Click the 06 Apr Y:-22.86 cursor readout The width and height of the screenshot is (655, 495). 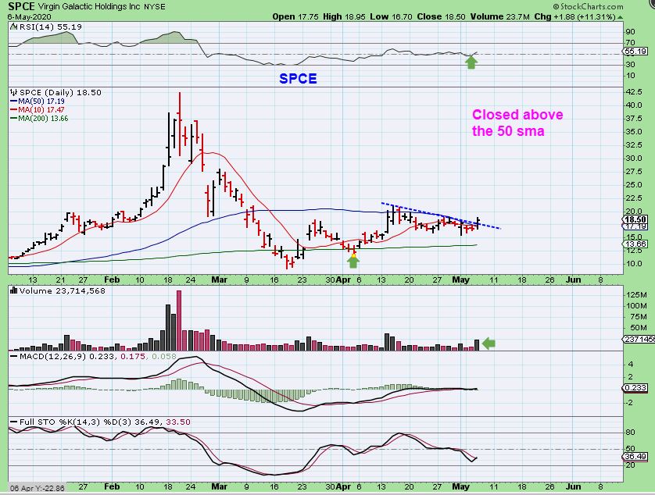coord(38,488)
